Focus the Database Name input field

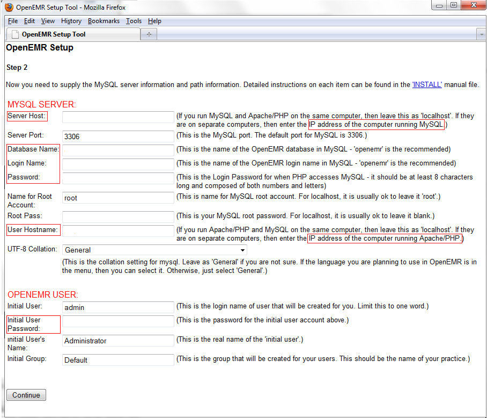coord(118,150)
